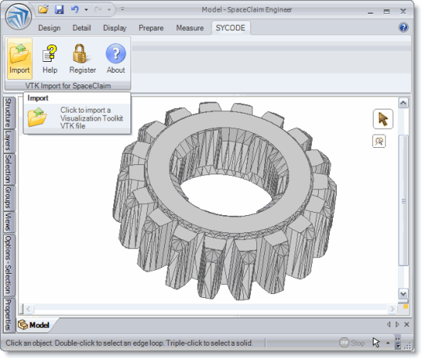Click the Import VTK file button

(20, 59)
